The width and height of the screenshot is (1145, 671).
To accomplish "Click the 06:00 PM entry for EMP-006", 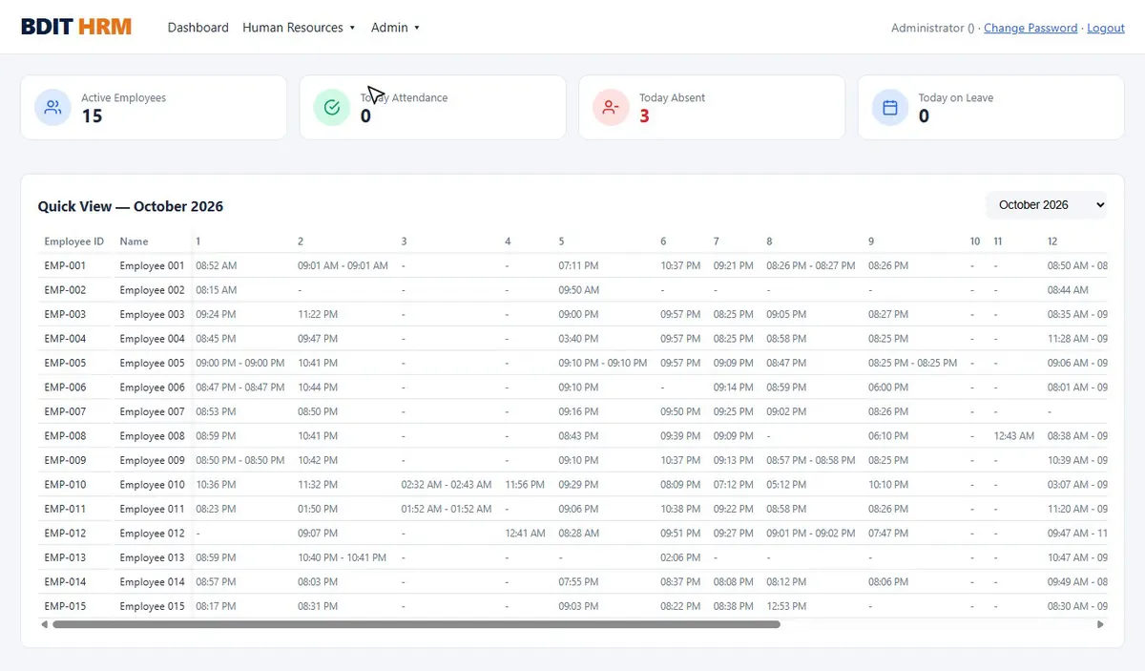I will pyautogui.click(x=888, y=388).
